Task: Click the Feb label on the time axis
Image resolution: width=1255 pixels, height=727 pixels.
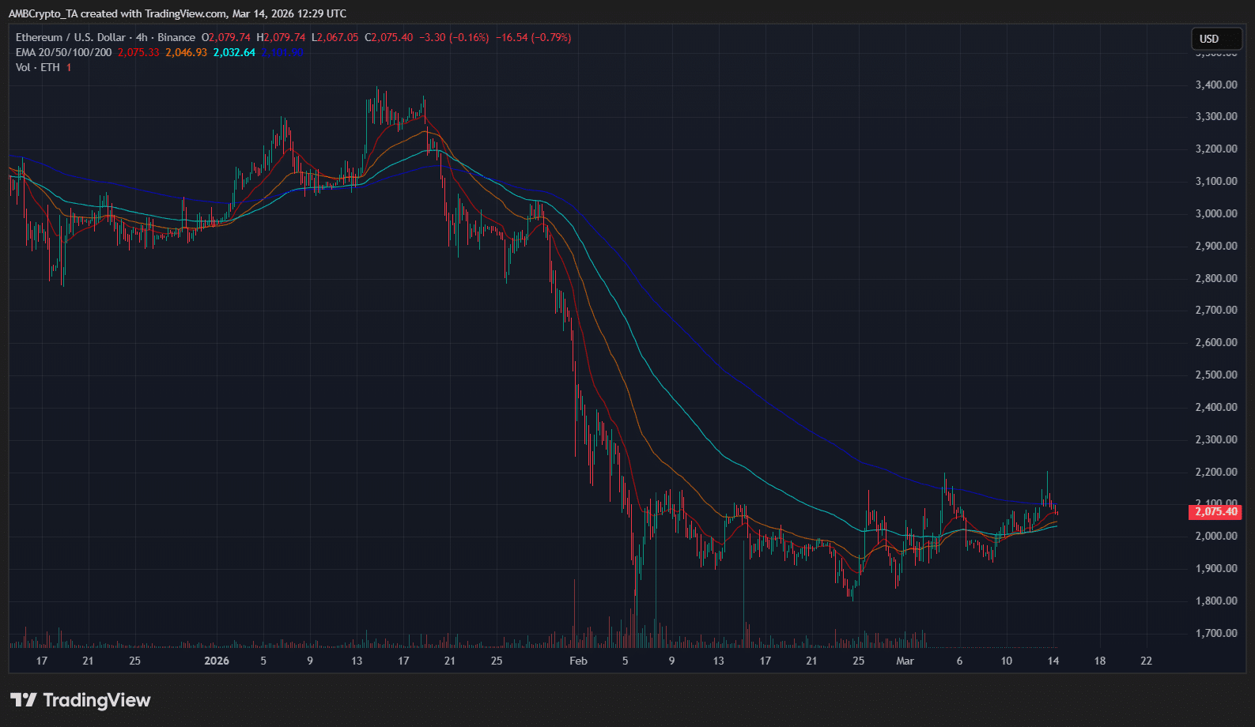Action: (578, 661)
